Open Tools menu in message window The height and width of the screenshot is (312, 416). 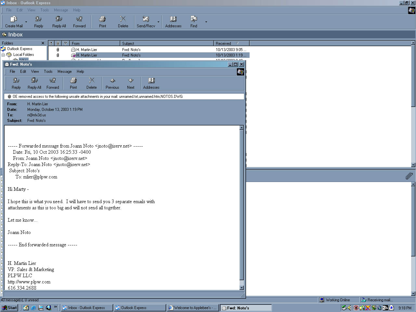pyautogui.click(x=48, y=71)
